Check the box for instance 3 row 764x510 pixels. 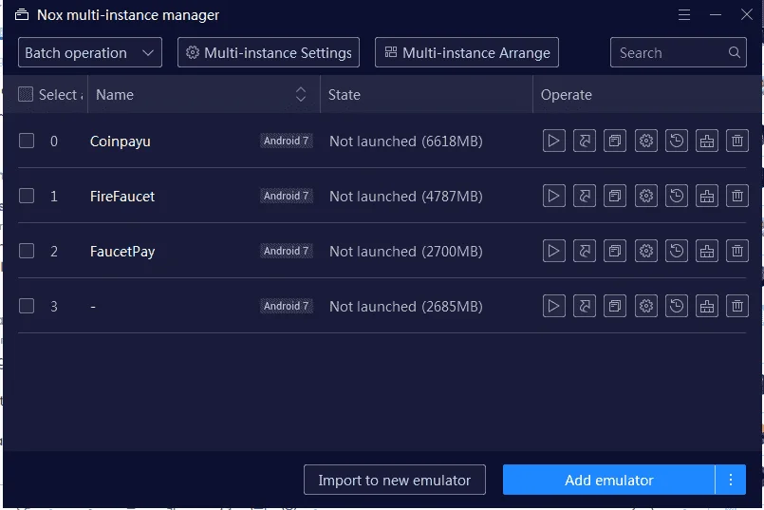(27, 306)
